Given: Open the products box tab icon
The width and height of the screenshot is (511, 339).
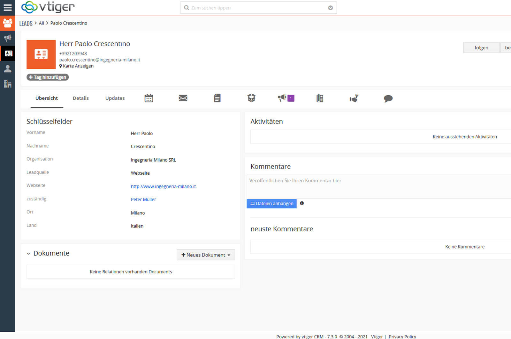Looking at the screenshot, I should point(251,98).
